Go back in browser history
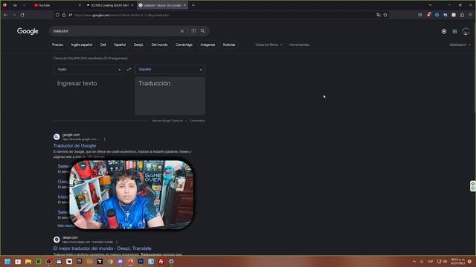Image resolution: width=476 pixels, height=267 pixels. (6, 15)
